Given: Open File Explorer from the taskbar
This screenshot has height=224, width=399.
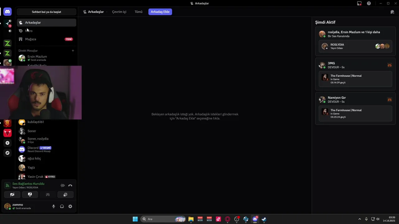Looking at the screenshot, I should (x=191, y=219).
